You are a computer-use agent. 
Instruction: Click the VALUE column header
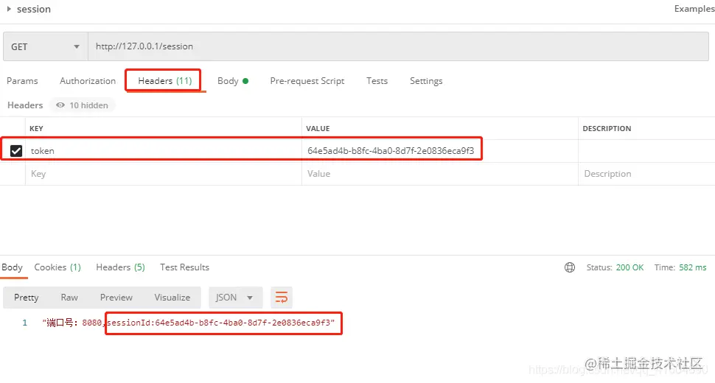tap(318, 128)
